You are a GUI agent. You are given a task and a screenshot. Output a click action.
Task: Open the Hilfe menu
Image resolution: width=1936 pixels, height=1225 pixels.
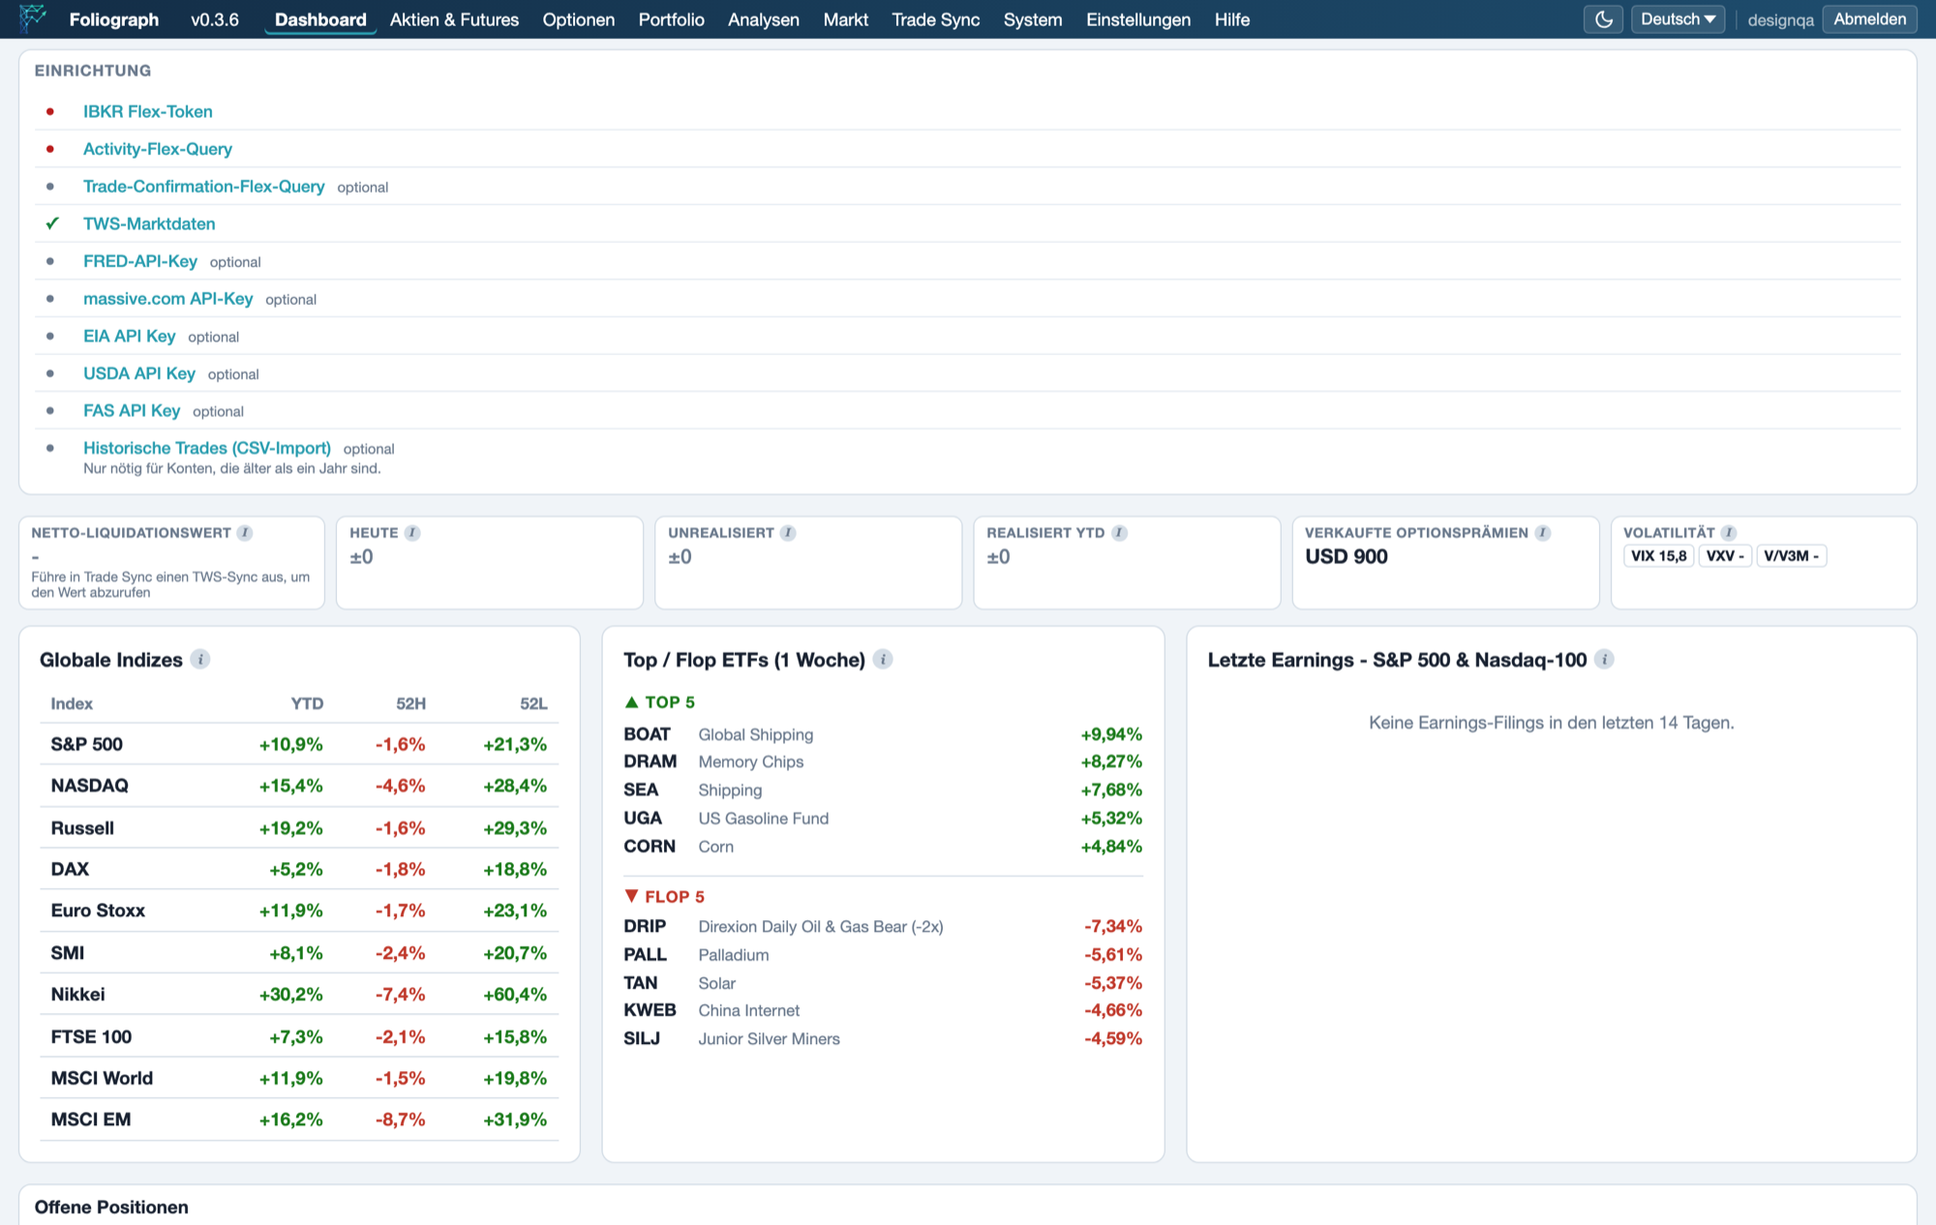(1231, 19)
